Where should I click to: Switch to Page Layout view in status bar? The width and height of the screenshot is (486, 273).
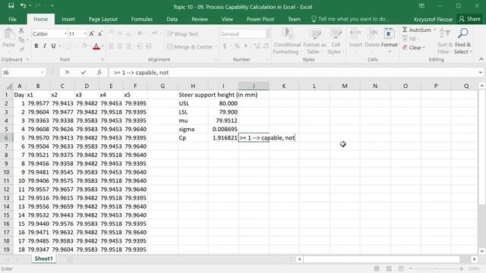(389, 268)
